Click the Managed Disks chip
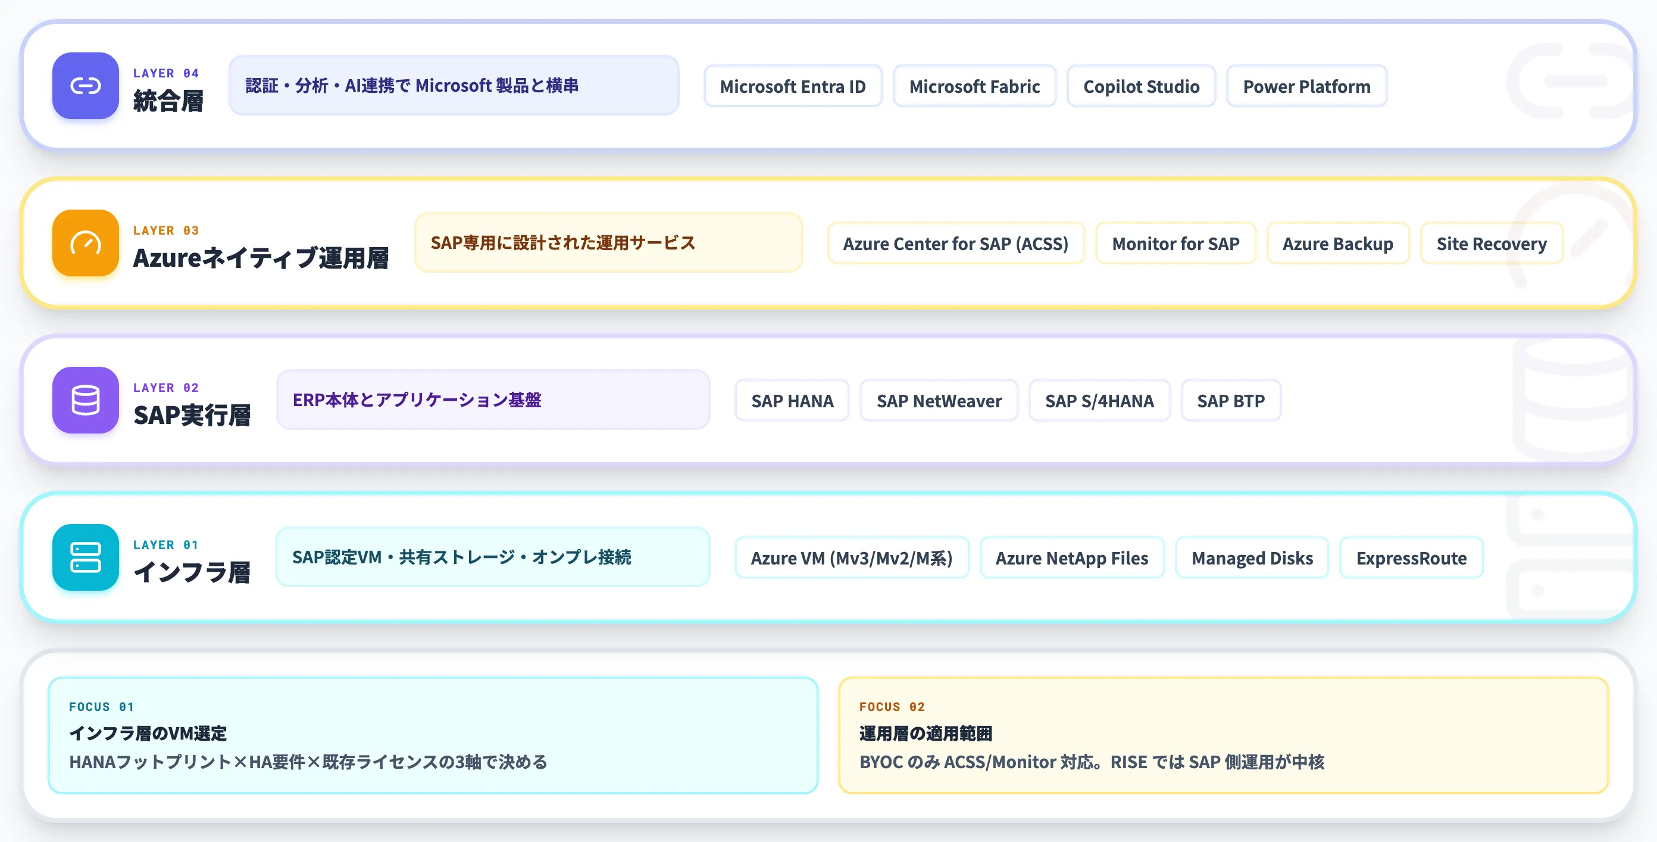This screenshot has width=1657, height=842. point(1252,557)
